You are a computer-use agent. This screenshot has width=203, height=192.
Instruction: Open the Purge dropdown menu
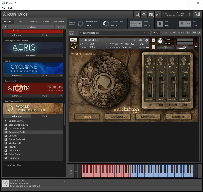[x=143, y=44]
